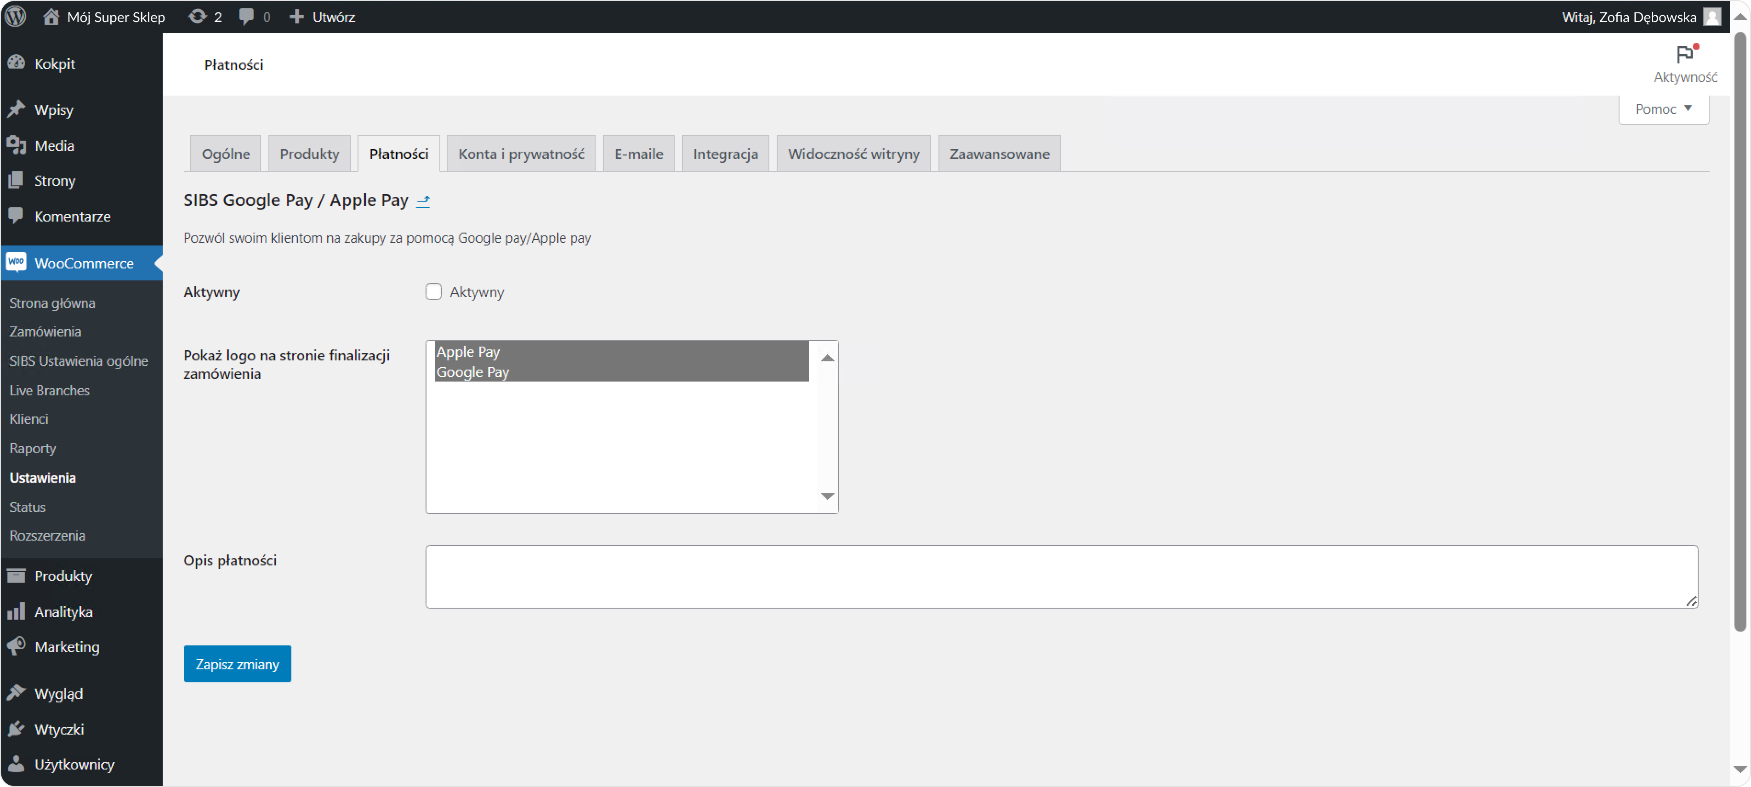Switch to the Produkty settings tab
Screen dimensions: 1751x787
tap(309, 154)
